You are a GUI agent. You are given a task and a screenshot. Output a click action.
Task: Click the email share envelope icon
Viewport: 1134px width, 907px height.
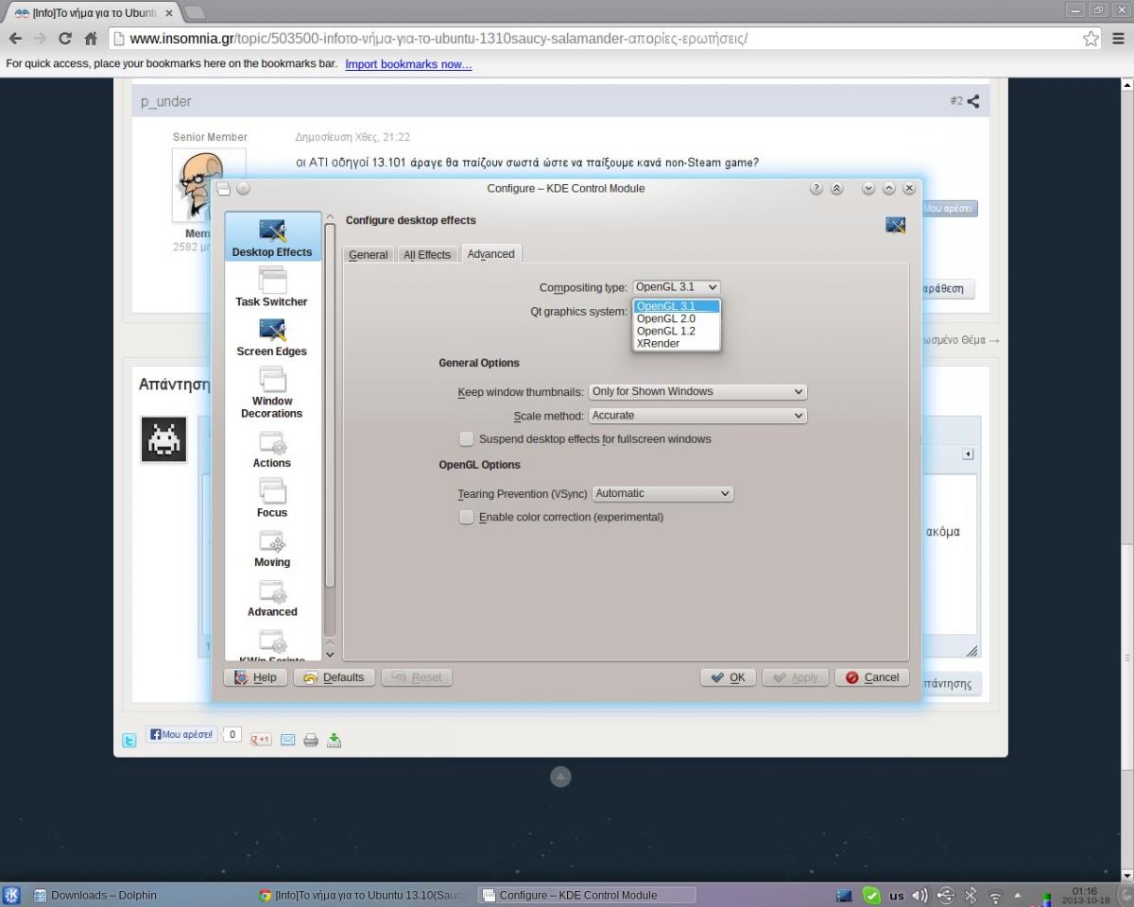288,740
